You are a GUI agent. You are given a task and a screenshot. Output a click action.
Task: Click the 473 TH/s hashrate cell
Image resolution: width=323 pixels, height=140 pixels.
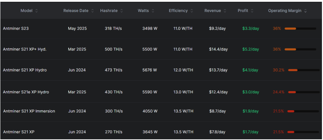(114, 70)
